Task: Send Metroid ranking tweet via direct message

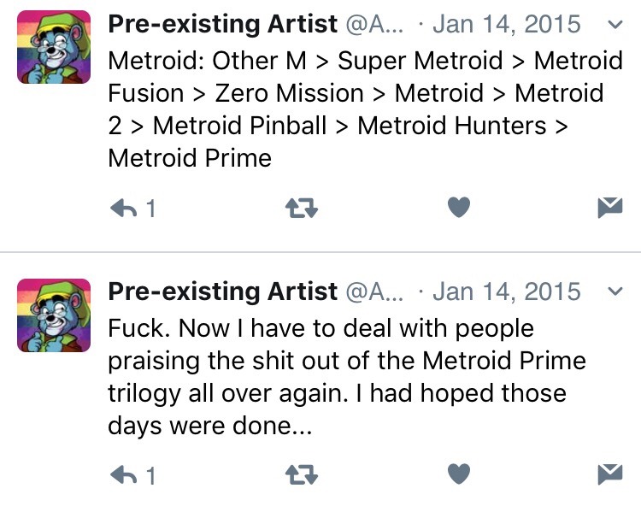Action: (x=609, y=208)
